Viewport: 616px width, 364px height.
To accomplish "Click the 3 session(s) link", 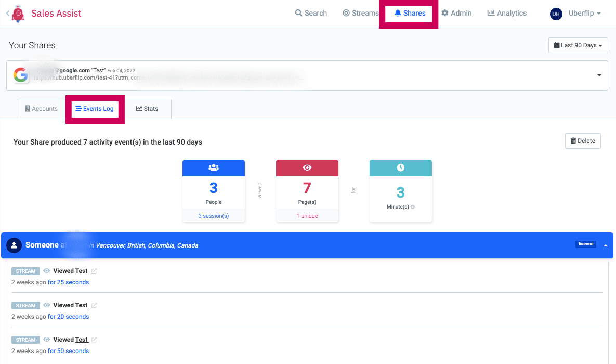I will (x=213, y=216).
